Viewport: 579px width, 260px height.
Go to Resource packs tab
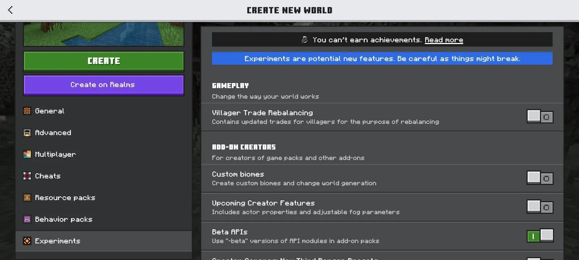pos(104,198)
